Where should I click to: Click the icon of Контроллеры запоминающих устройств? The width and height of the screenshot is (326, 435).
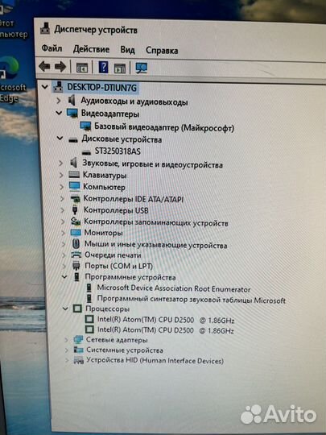pos(76,222)
